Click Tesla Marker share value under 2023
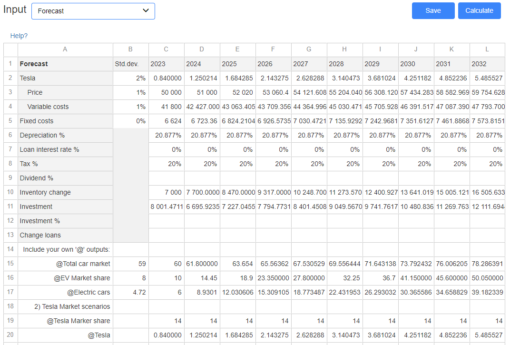 [x=166, y=321]
